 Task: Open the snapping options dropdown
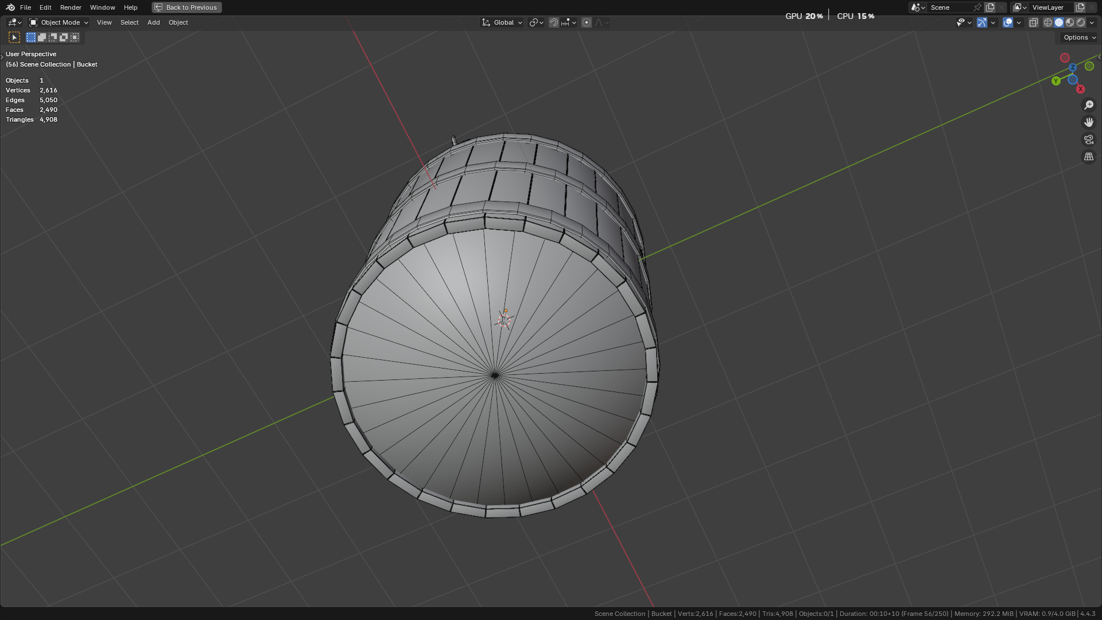(569, 22)
